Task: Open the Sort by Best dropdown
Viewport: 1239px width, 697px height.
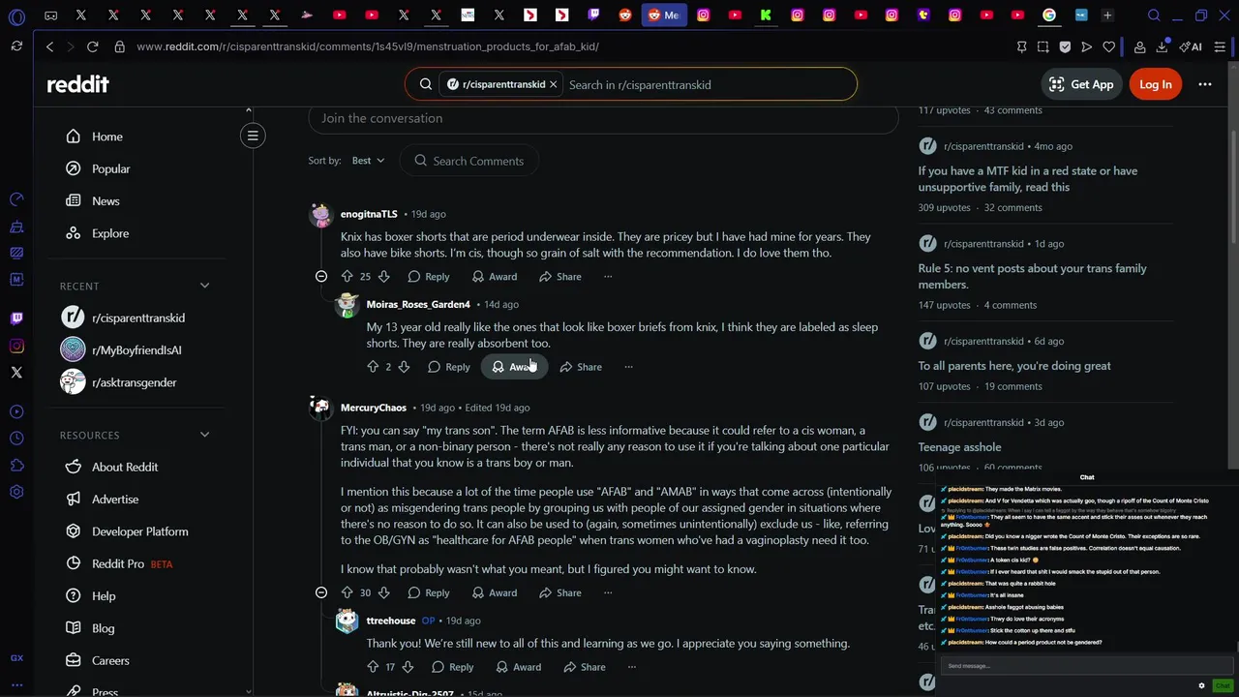Action: [x=368, y=161]
